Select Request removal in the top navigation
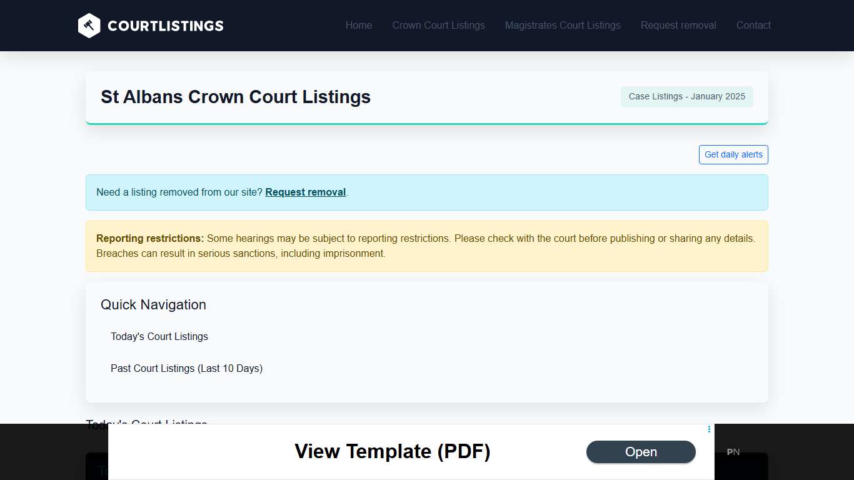This screenshot has width=854, height=480. point(678,26)
